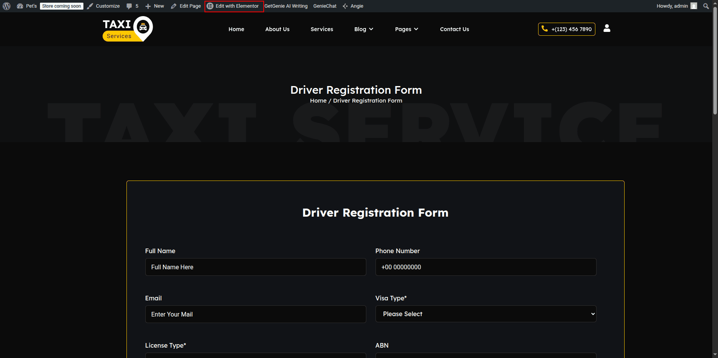718x358 pixels.
Task: Expand the Pages dropdown menu
Action: [x=407, y=29]
